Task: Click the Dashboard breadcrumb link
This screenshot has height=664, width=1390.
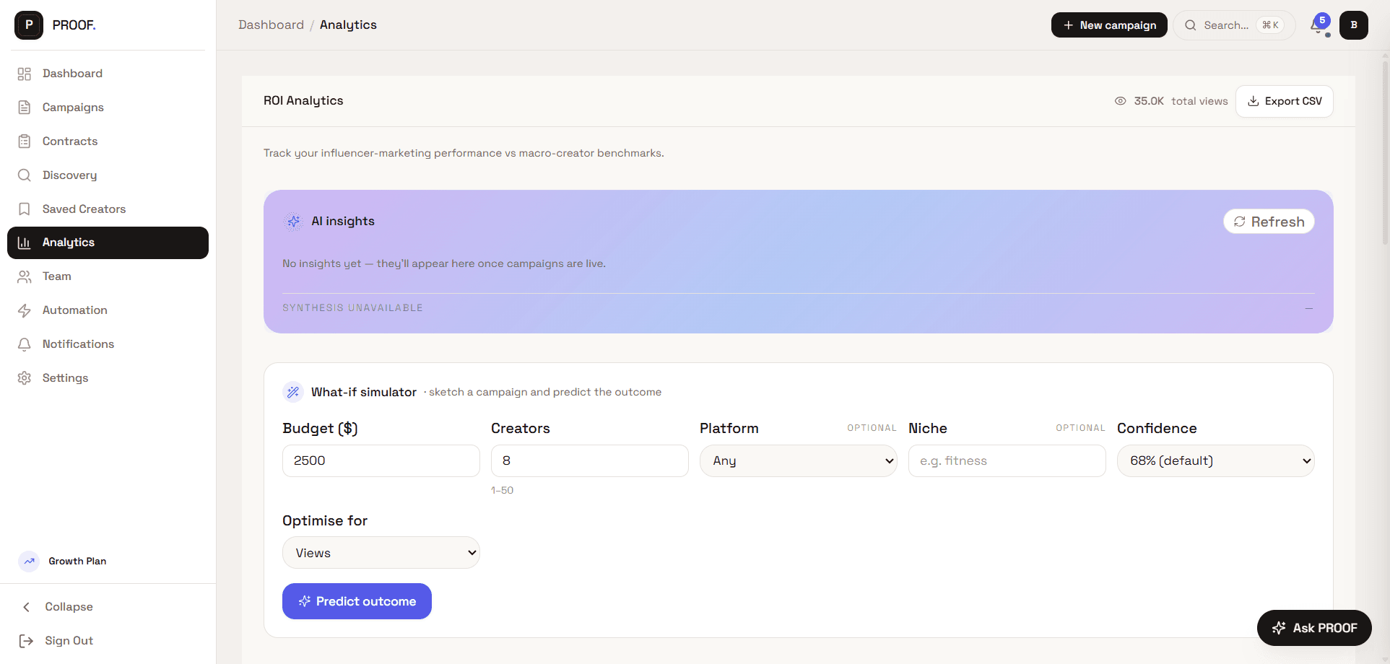Action: tap(271, 25)
